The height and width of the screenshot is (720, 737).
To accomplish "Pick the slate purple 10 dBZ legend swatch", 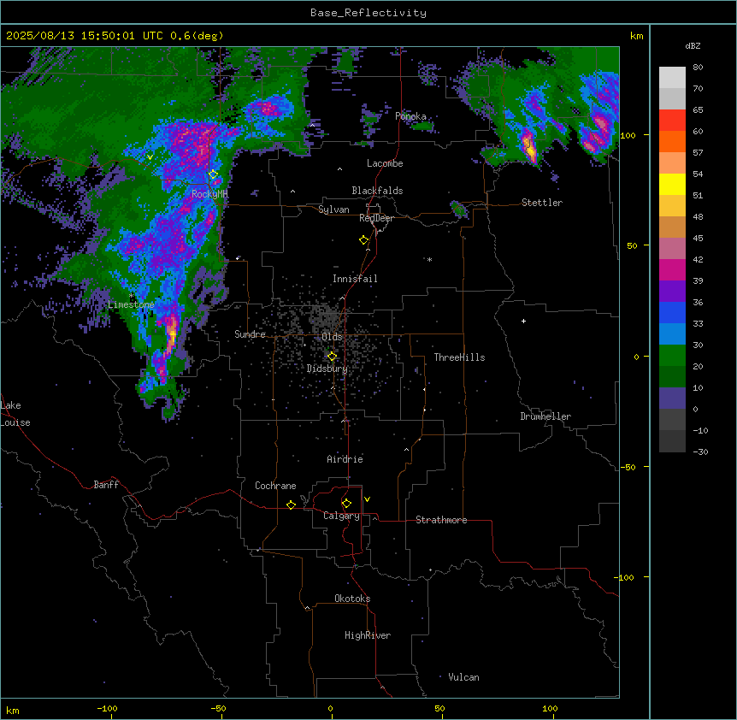I will click(x=672, y=398).
